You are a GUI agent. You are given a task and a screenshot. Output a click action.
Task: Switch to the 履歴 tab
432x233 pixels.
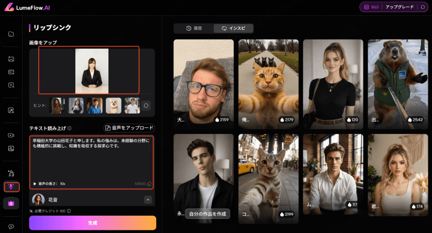[x=193, y=28]
